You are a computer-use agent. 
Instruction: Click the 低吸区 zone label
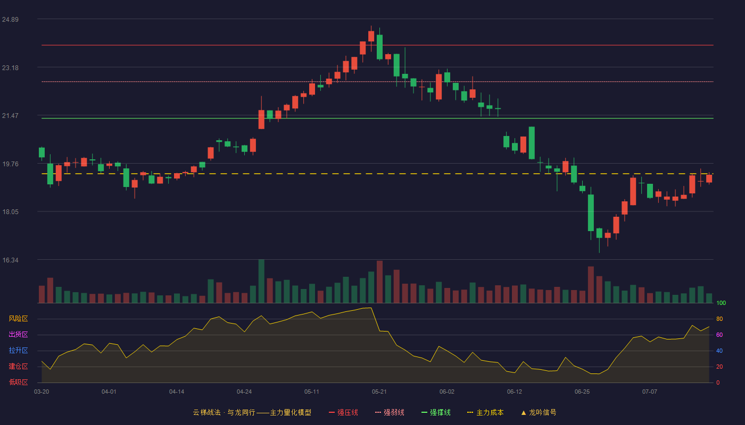click(x=18, y=382)
